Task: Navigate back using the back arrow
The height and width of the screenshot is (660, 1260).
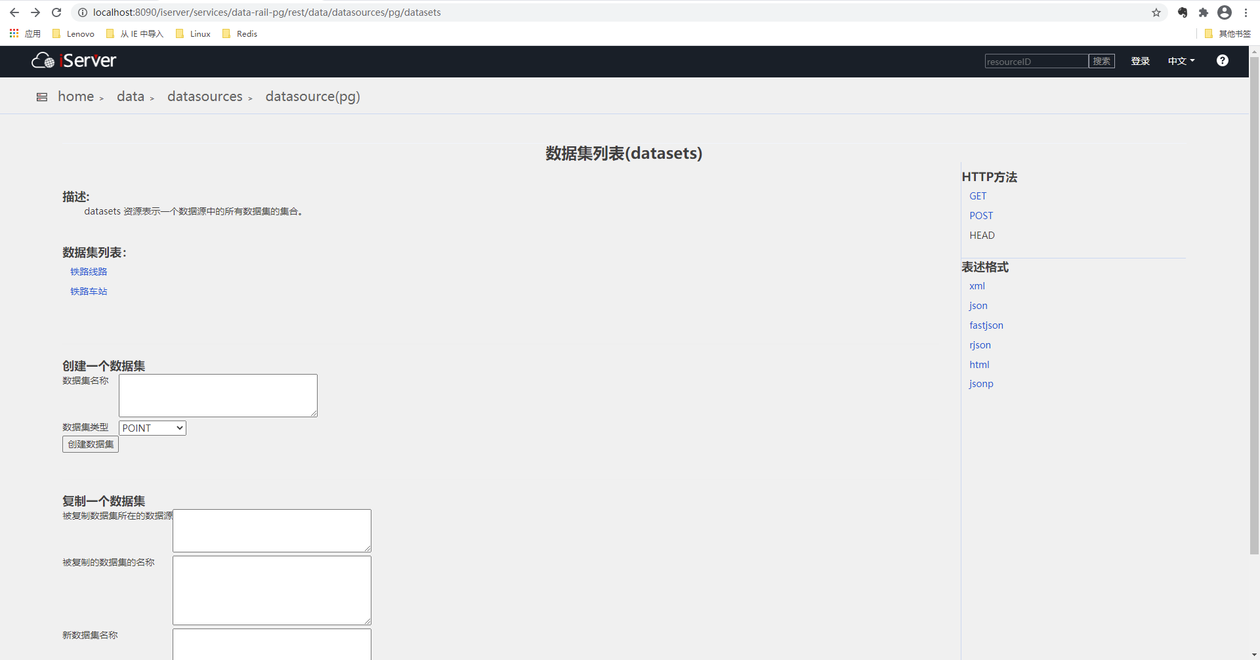Action: tap(14, 12)
